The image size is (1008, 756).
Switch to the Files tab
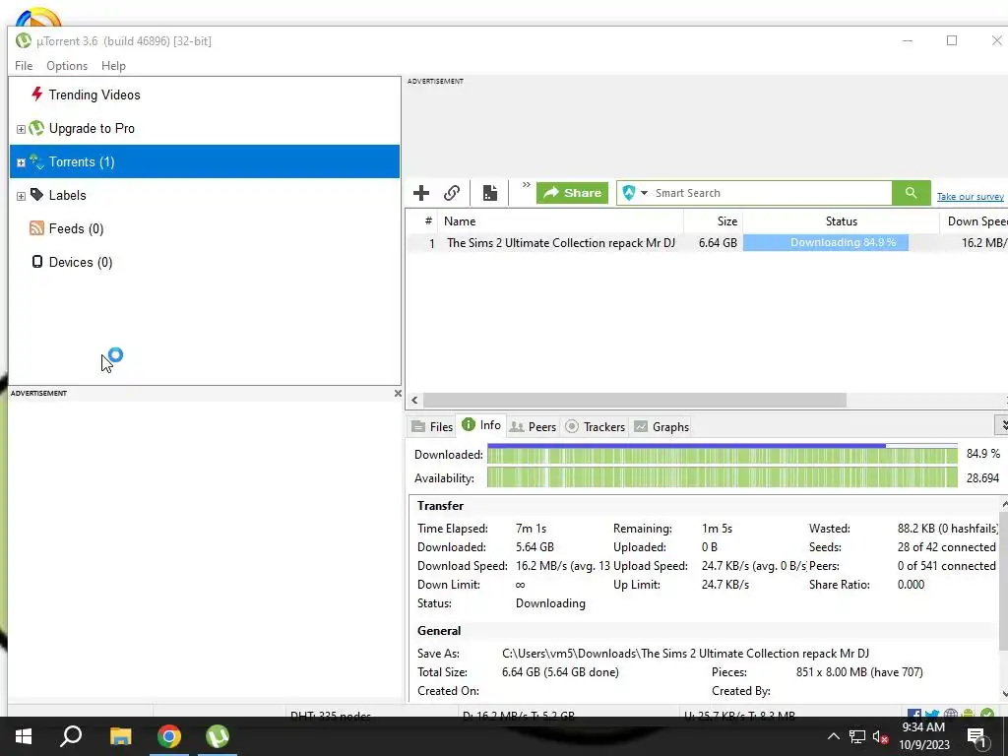click(433, 427)
